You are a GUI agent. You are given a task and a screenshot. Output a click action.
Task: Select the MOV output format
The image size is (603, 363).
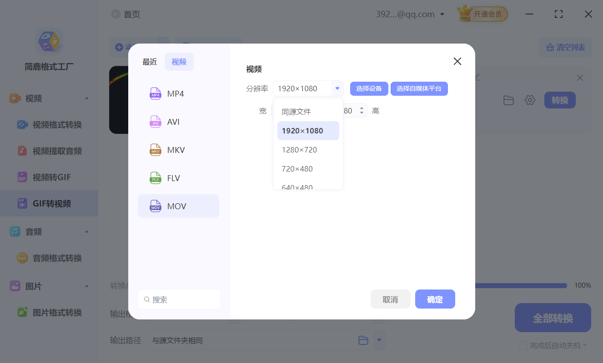tap(179, 206)
